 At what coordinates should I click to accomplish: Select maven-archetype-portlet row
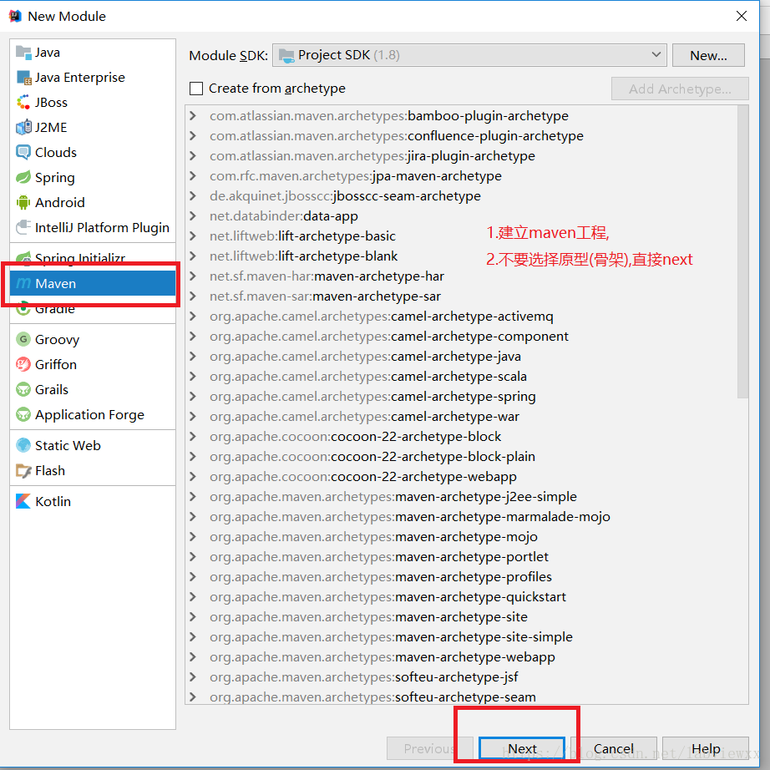tap(462, 557)
